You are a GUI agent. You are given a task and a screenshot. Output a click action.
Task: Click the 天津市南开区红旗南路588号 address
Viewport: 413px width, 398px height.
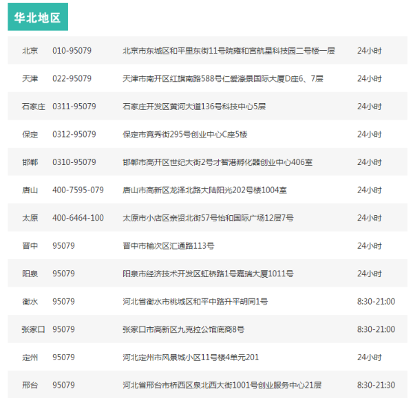click(223, 78)
